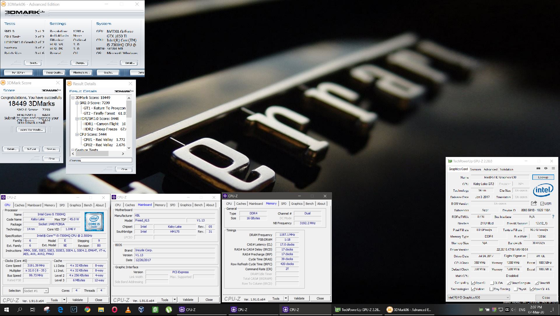Launch VLC media player from taskbar

(x=128, y=310)
